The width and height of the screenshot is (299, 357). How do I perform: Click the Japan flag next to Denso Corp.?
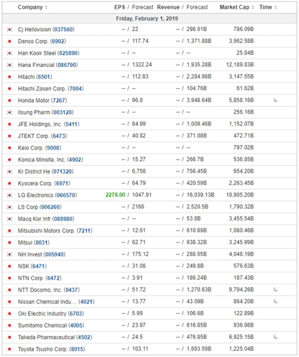[x=9, y=41]
